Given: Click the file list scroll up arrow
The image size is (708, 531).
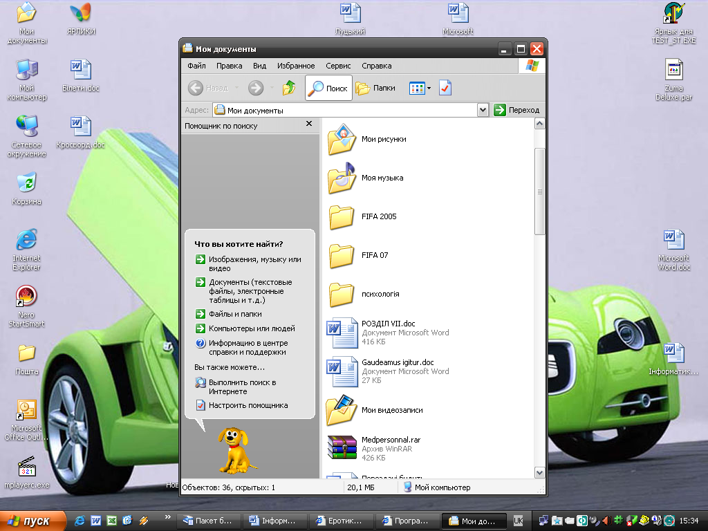Looking at the screenshot, I should click(x=539, y=124).
